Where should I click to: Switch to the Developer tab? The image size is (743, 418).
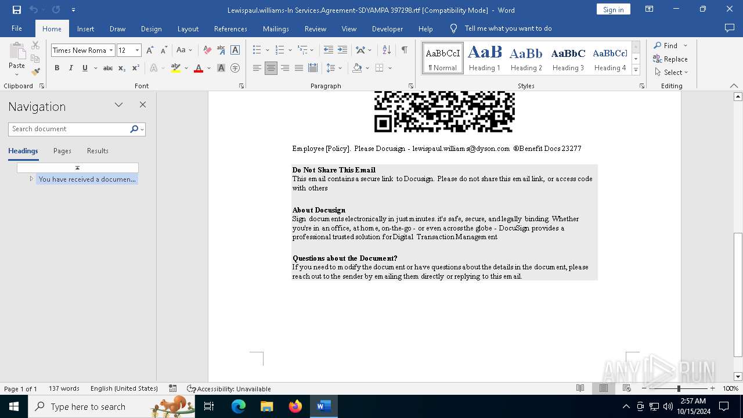pyautogui.click(x=387, y=28)
